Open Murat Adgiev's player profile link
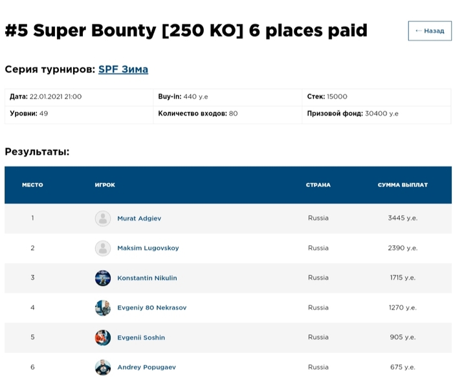453x377 pixels. coord(139,219)
